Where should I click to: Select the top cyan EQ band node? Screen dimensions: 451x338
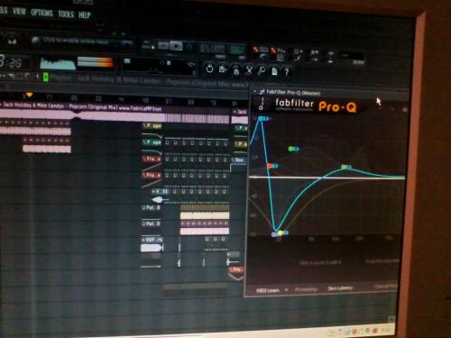click(x=261, y=119)
